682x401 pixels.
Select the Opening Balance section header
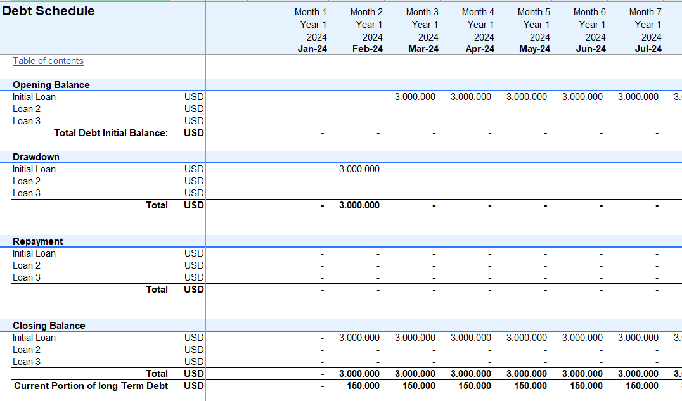click(x=51, y=85)
